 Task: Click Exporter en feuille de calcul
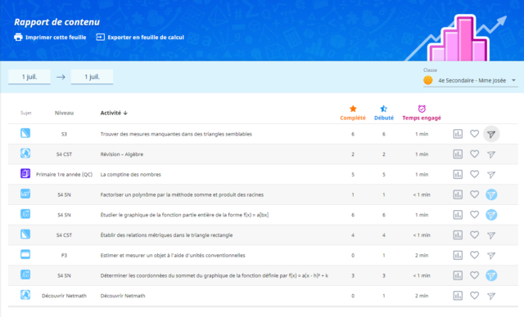146,38
